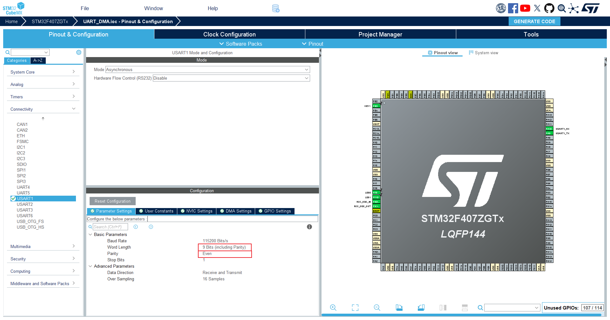610x320 pixels.
Task: Expand Middleware and Software Packs category
Action: [x=43, y=284]
